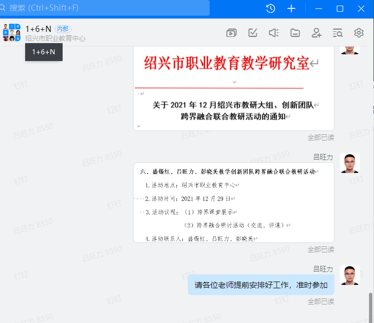Open the activity details image message
This screenshot has height=323, width=374.
[233, 203]
